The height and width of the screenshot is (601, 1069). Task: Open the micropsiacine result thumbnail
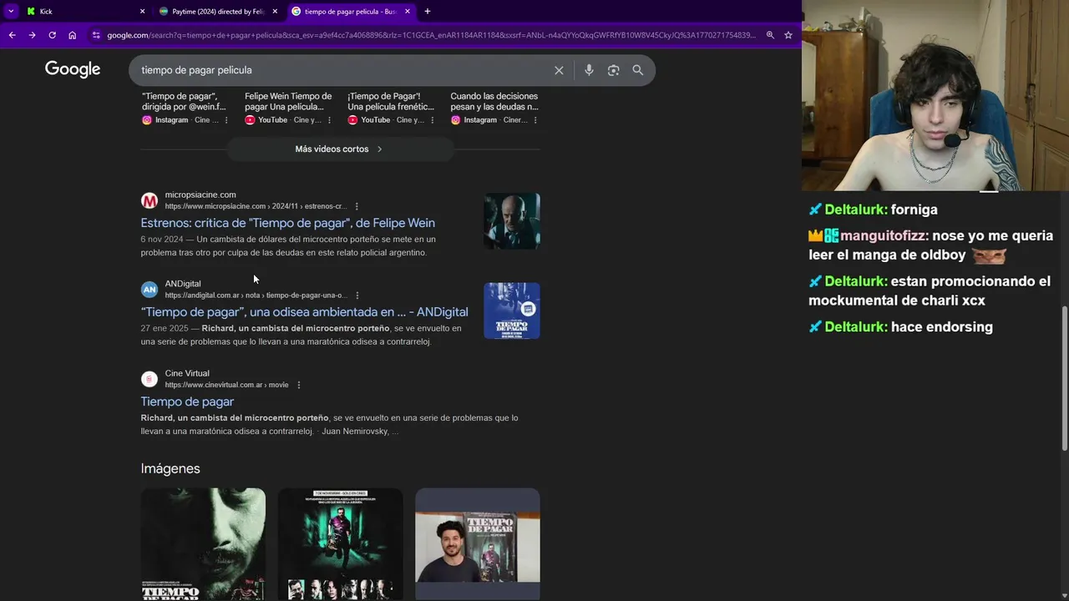tap(512, 221)
